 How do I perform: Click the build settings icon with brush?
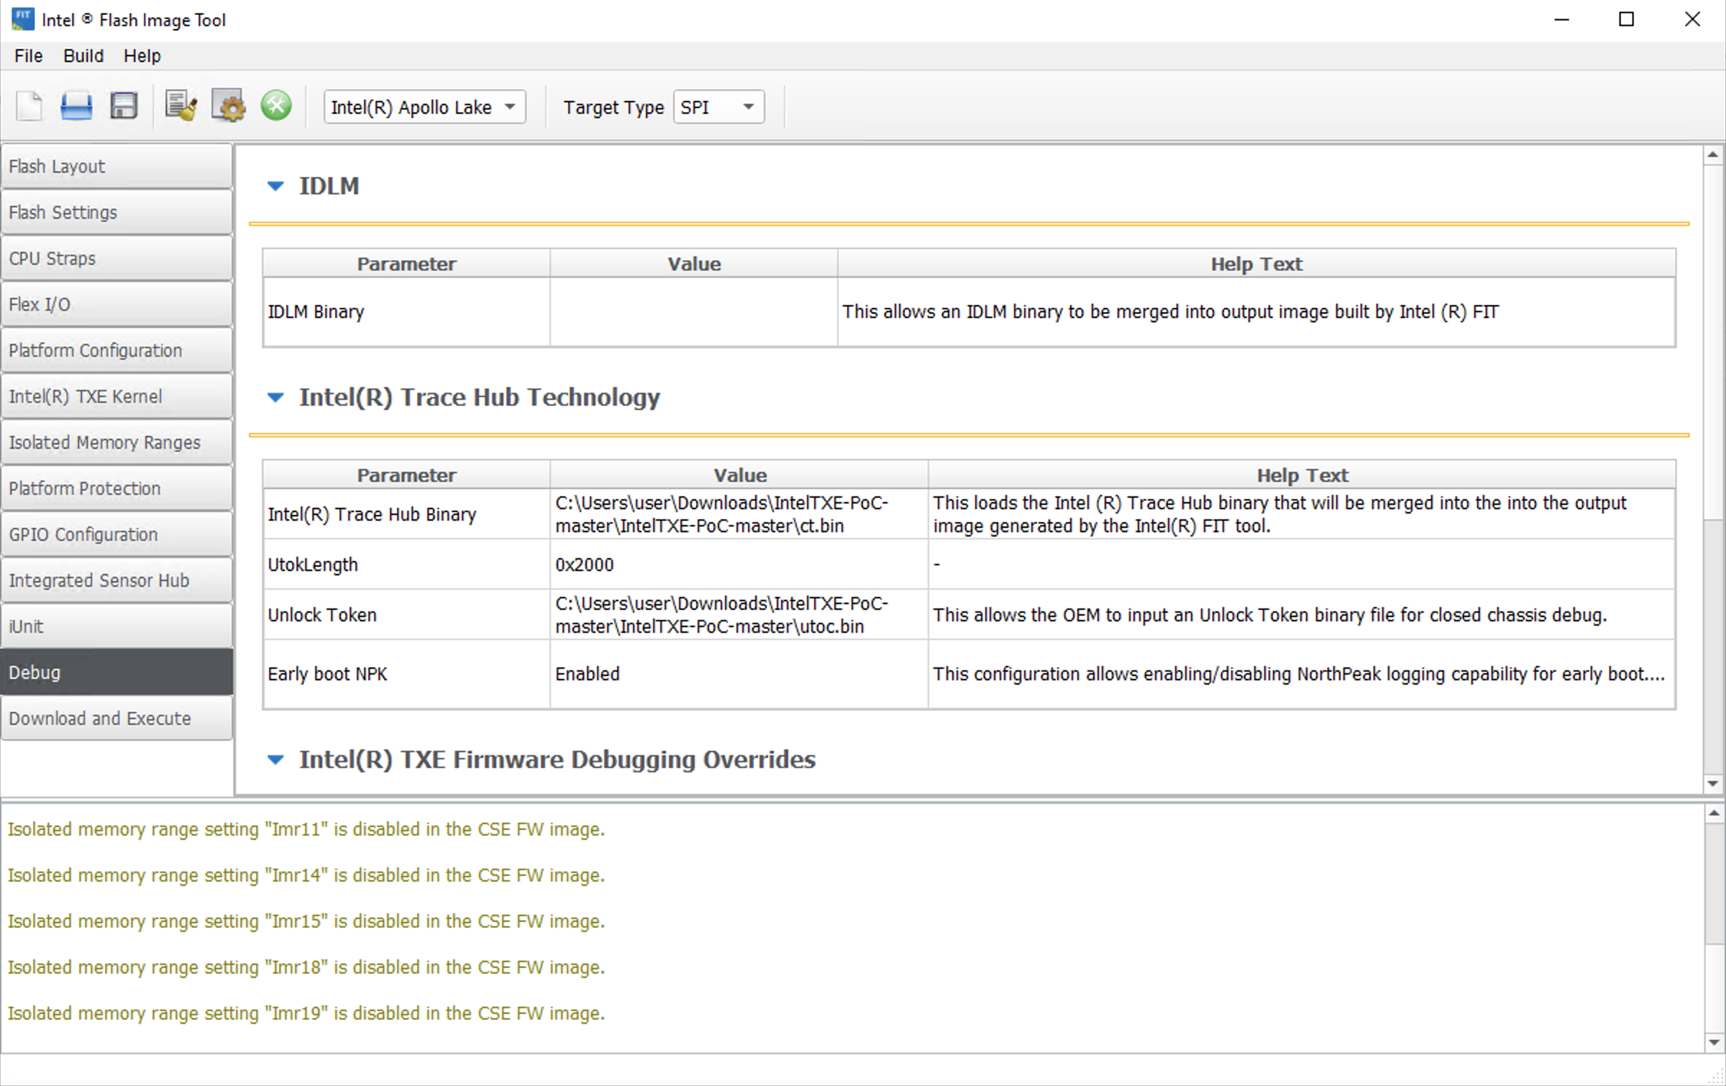181,106
